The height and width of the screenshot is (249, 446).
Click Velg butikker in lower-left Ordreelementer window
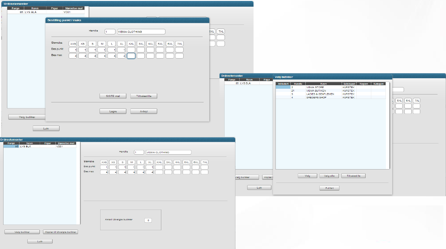coord(22,232)
